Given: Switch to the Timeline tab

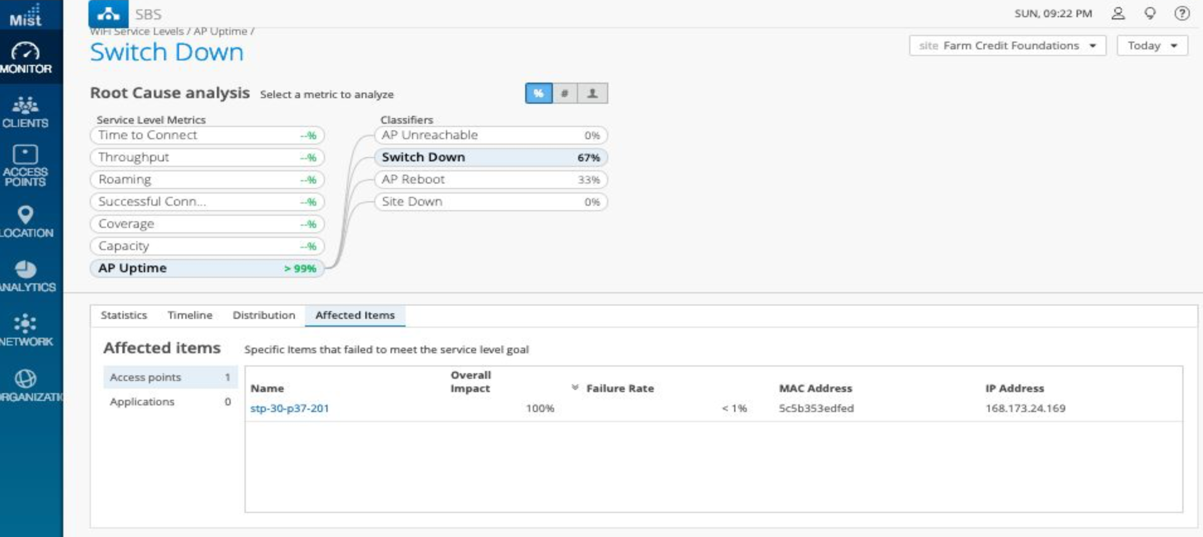Looking at the screenshot, I should (190, 315).
